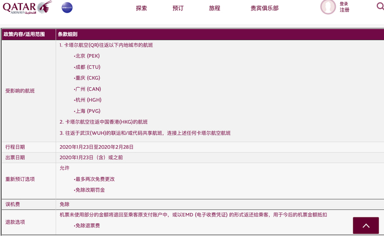
Task: Click the Qatar Airways logo
Action: 27,7
